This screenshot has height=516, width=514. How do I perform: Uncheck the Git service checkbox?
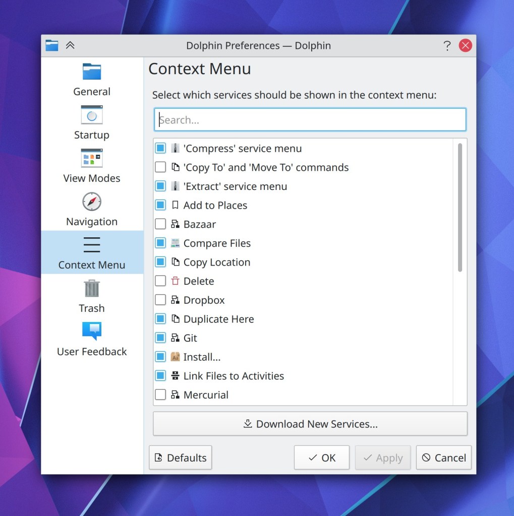click(160, 338)
